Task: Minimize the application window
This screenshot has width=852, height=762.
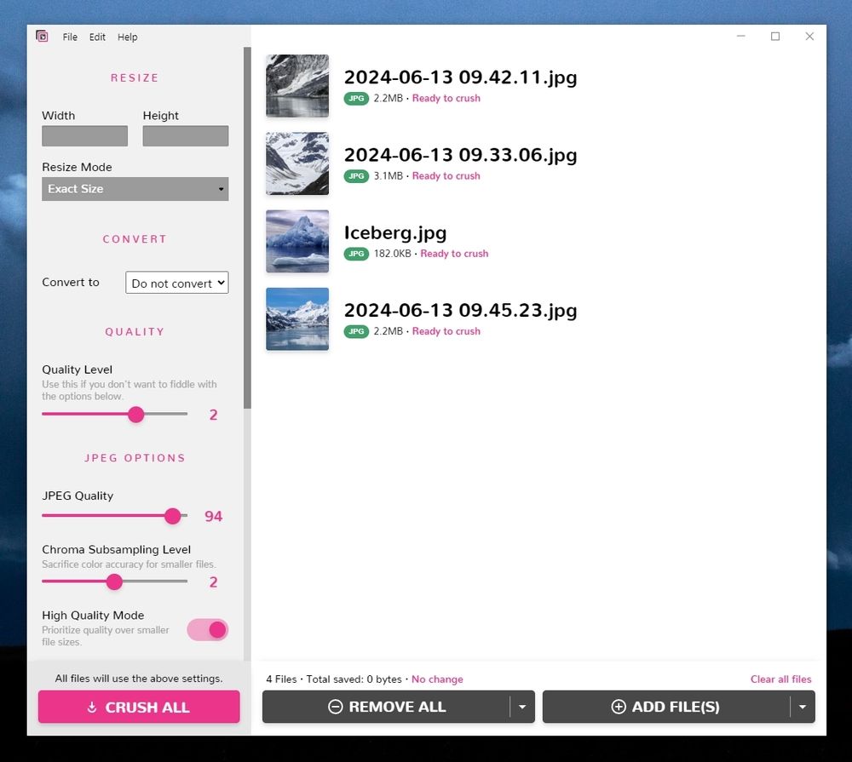Action: (741, 37)
